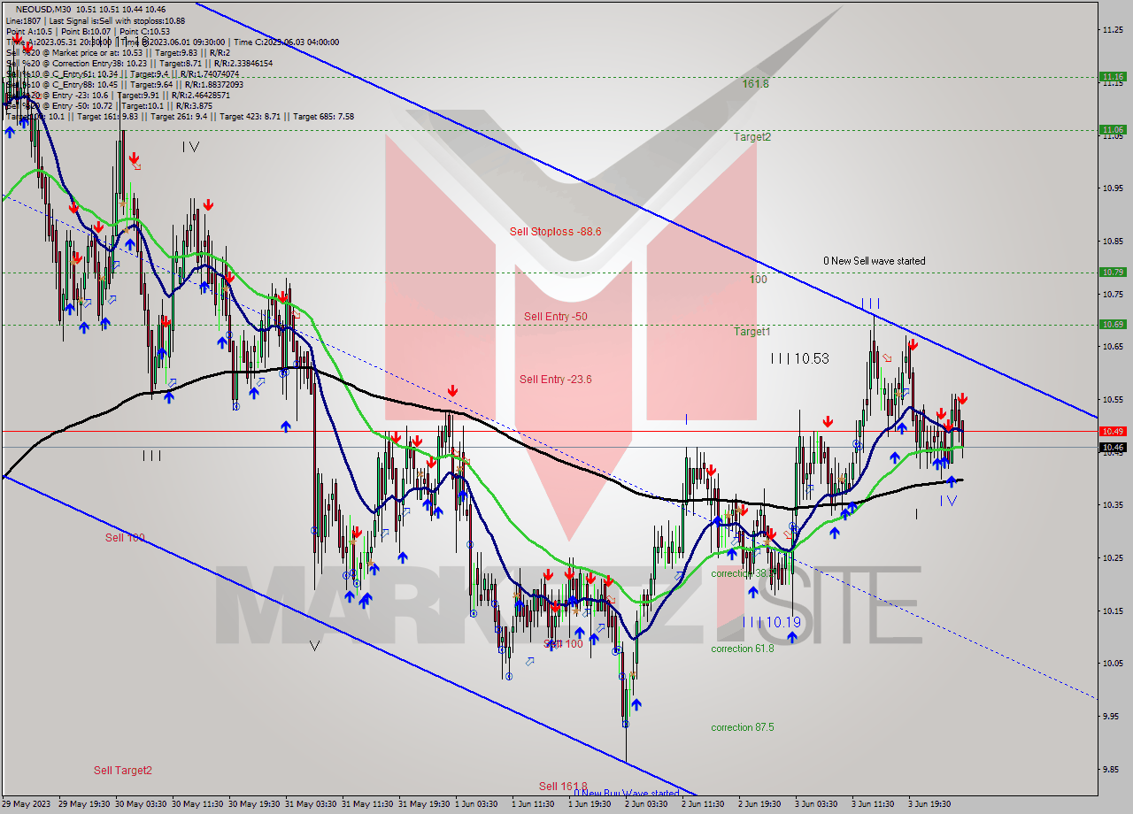
Task: Click the green 10.69 price tag
Action: point(1113,325)
